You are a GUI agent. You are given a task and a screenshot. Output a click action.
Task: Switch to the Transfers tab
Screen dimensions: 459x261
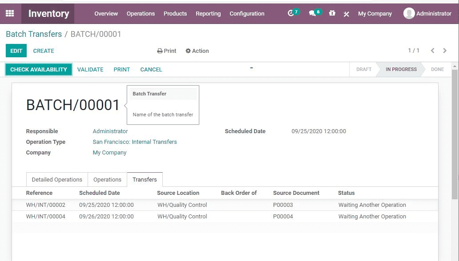pyautogui.click(x=145, y=179)
